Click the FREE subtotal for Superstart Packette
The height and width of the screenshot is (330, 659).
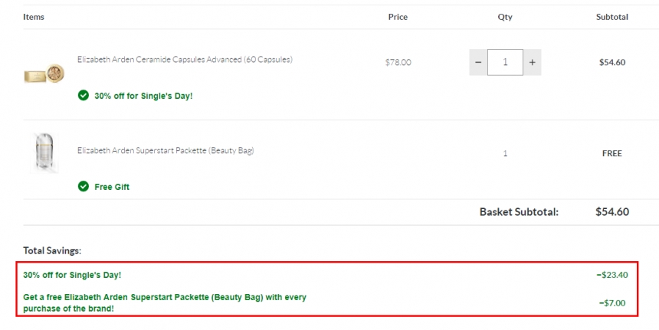611,153
